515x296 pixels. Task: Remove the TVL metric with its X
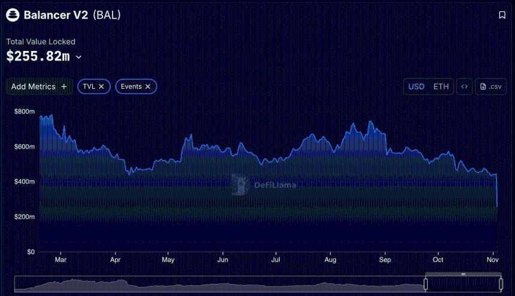(x=102, y=87)
